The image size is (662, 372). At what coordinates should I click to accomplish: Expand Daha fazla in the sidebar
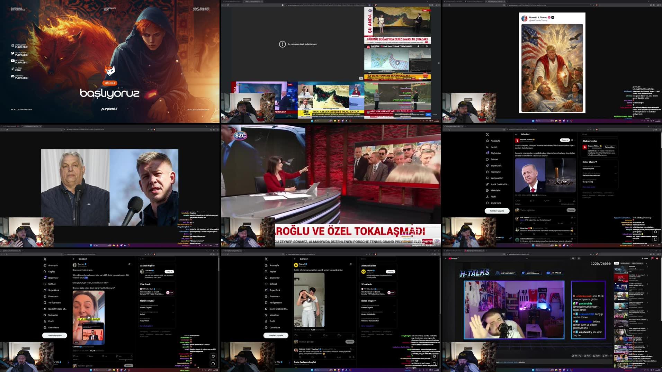pyautogui.click(x=276, y=327)
